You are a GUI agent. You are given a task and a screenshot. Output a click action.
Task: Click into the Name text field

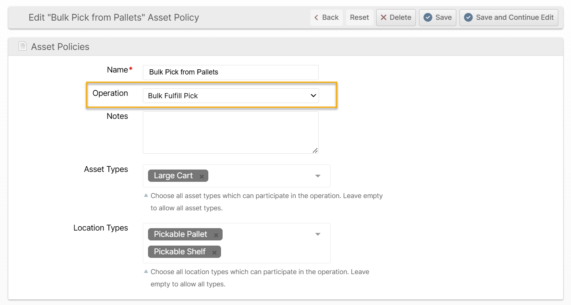point(231,72)
